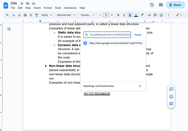188x131 pixels.
Task: Suggest edits from side panel
Action: (x=171, y=104)
